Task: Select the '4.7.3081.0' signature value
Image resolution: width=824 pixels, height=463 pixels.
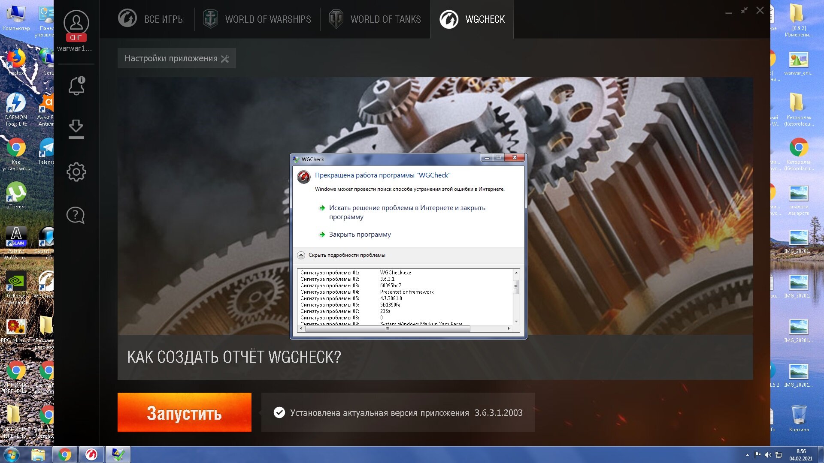Action: pos(391,298)
